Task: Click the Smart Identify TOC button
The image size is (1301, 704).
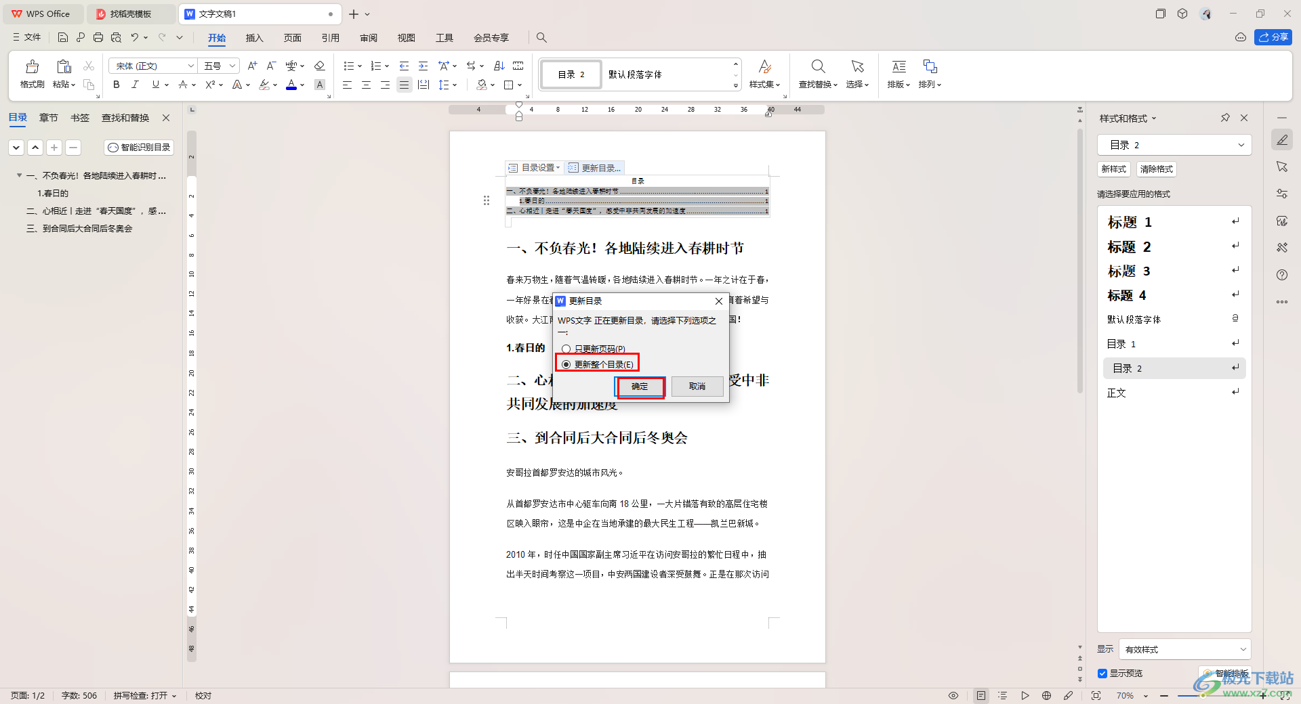Action: click(140, 148)
